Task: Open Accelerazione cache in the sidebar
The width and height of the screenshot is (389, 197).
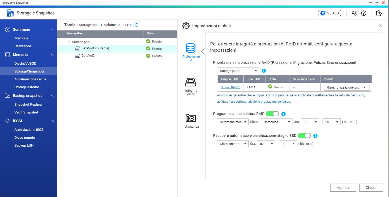Action: pyautogui.click(x=30, y=79)
